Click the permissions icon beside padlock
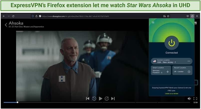Screen dimensions: 201x109 (40, 16)
